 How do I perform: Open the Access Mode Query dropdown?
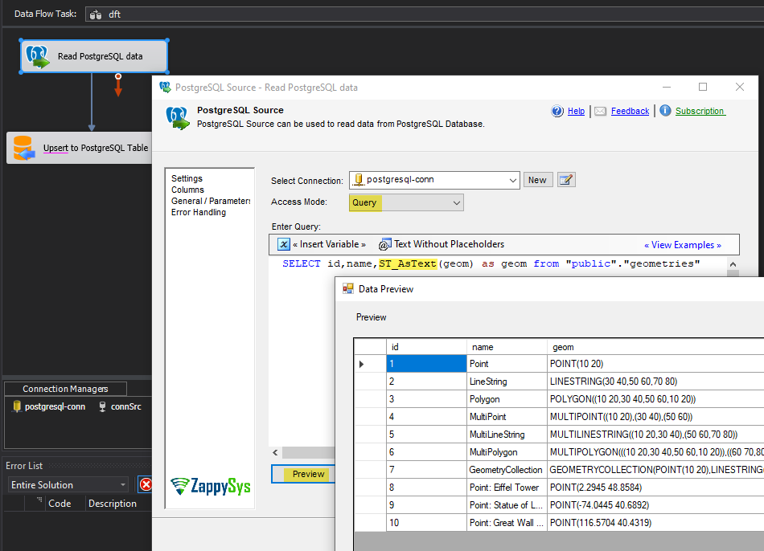click(x=457, y=202)
